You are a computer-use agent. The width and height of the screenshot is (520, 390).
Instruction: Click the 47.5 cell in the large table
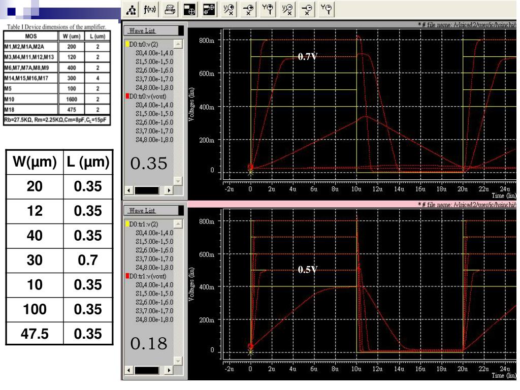pyautogui.click(x=35, y=334)
